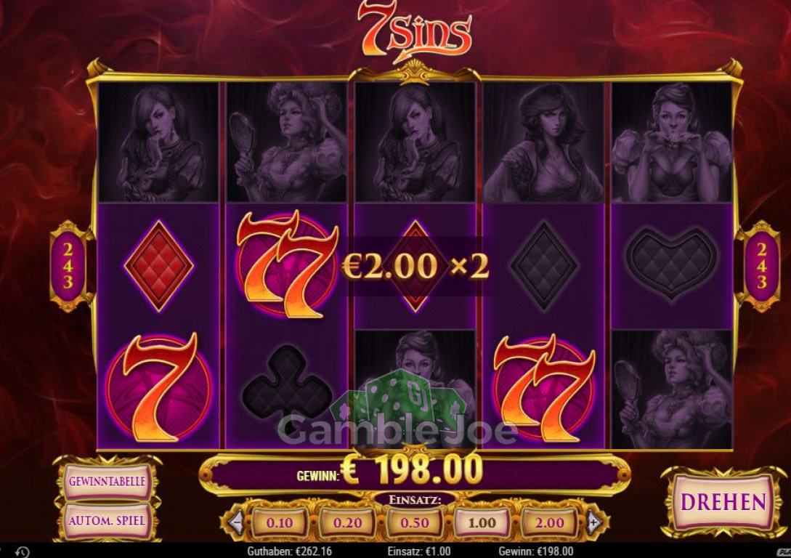The height and width of the screenshot is (558, 791).
Task: Spin the reels with the DREHEN button
Action: (x=723, y=502)
